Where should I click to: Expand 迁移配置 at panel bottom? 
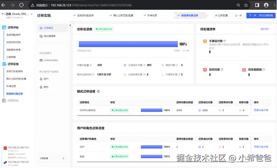point(52,158)
